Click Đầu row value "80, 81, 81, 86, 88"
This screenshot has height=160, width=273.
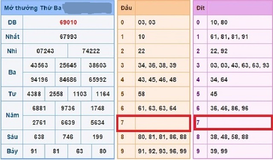click(x=162, y=137)
